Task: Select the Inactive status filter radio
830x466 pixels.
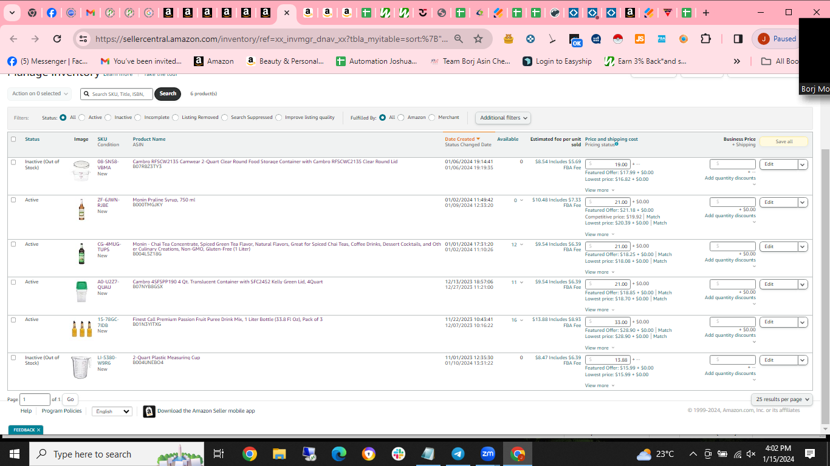Action: tap(108, 118)
